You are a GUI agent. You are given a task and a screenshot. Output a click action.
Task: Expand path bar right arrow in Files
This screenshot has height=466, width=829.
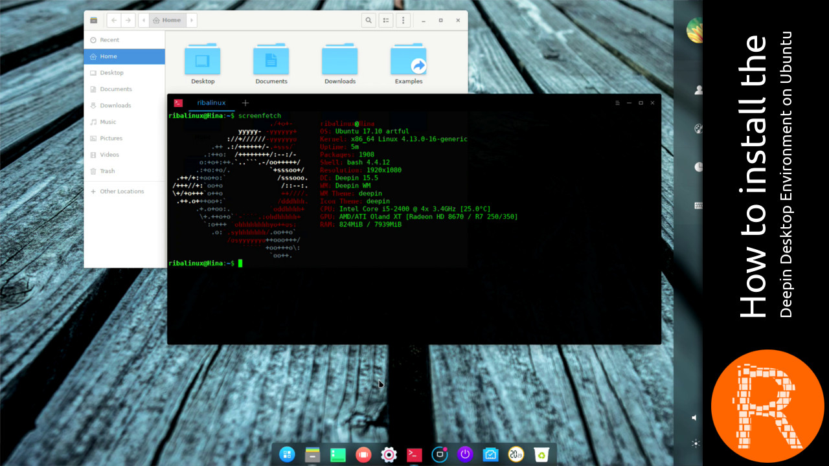point(191,20)
